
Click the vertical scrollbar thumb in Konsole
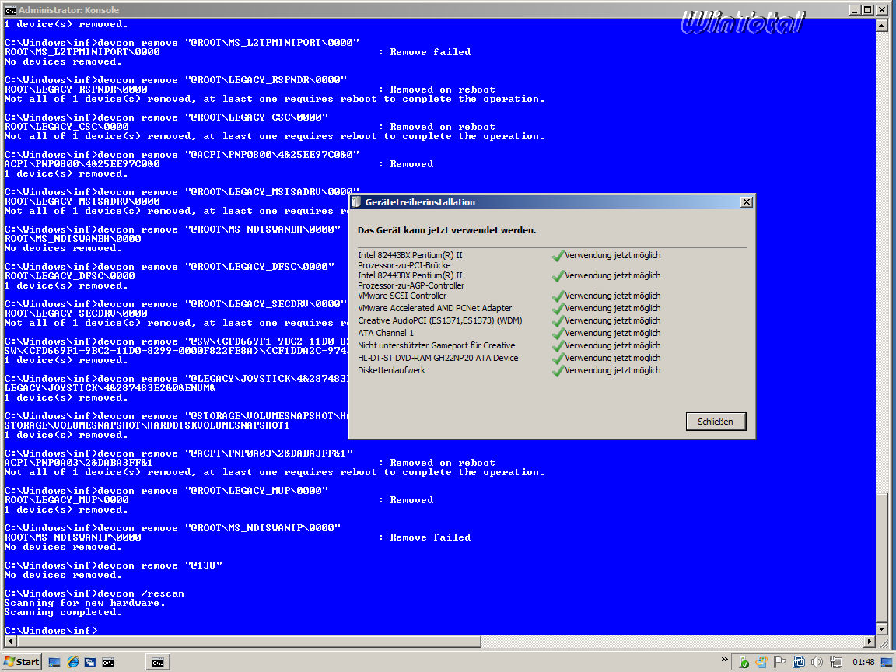tap(882, 556)
